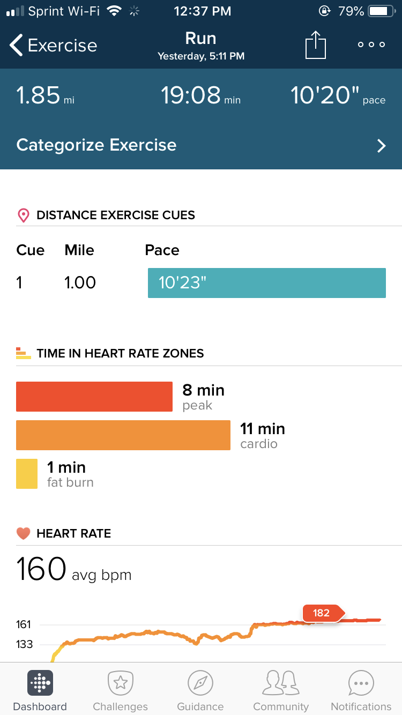Open the three-dot more options menu
402x715 pixels.
click(371, 45)
